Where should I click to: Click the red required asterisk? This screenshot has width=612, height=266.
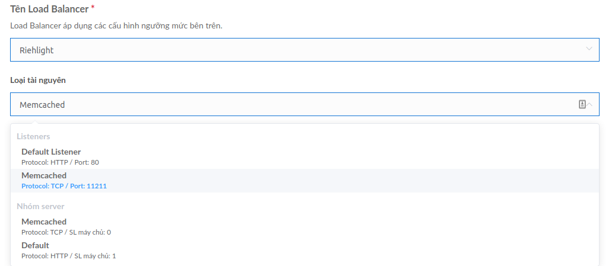[93, 8]
